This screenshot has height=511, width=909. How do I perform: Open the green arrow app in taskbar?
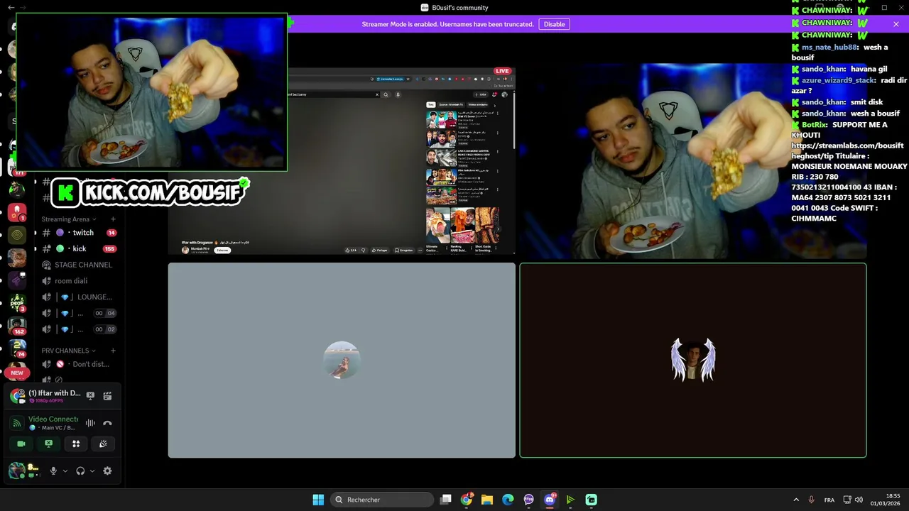click(570, 500)
